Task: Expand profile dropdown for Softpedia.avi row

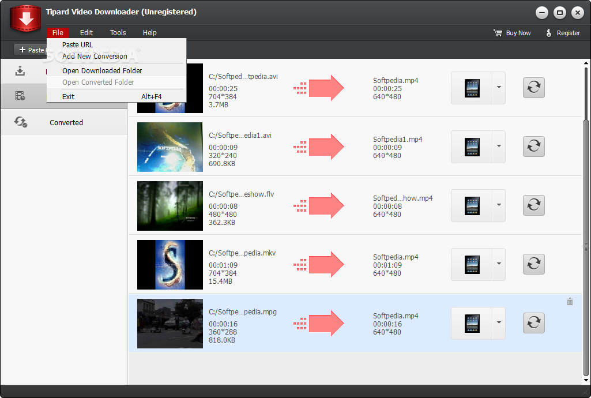Action: pos(499,88)
